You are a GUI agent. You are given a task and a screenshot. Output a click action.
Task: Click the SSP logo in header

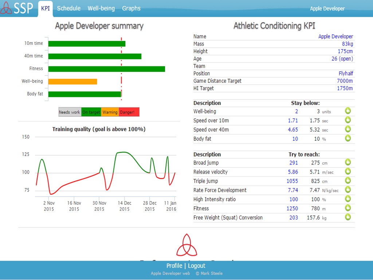[x=17, y=8]
